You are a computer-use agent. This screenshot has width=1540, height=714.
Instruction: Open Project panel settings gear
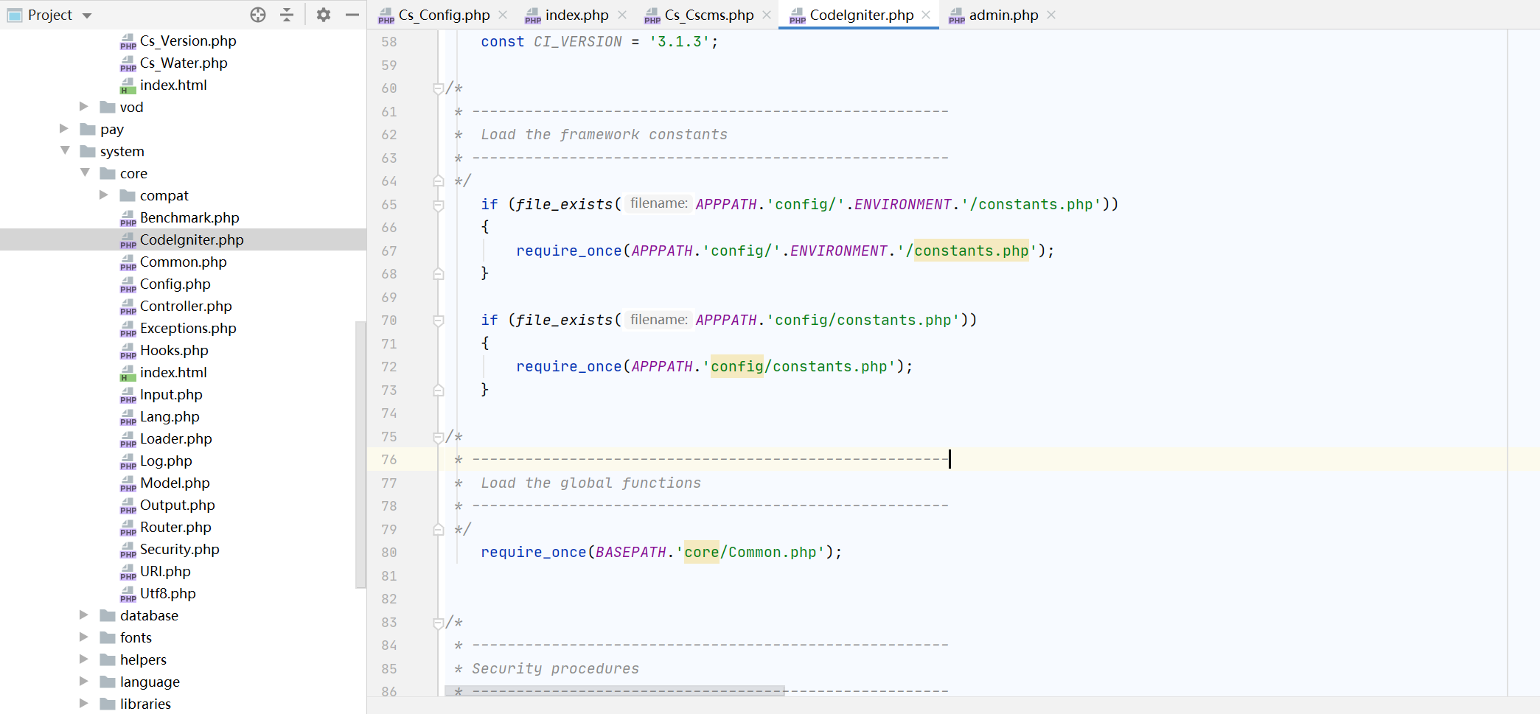[x=324, y=15]
